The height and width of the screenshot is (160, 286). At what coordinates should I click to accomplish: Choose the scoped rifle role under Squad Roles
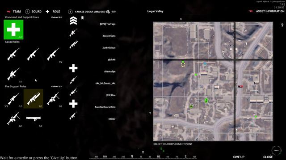click(13, 74)
